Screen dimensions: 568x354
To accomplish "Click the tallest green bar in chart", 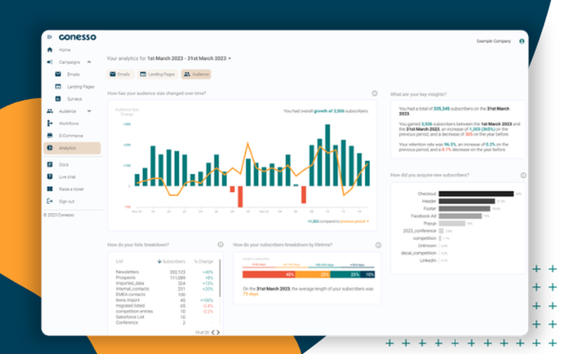I will pyautogui.click(x=328, y=155).
